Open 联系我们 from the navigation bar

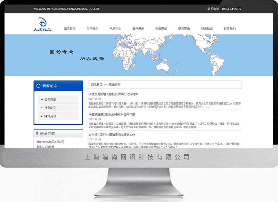tap(230, 29)
